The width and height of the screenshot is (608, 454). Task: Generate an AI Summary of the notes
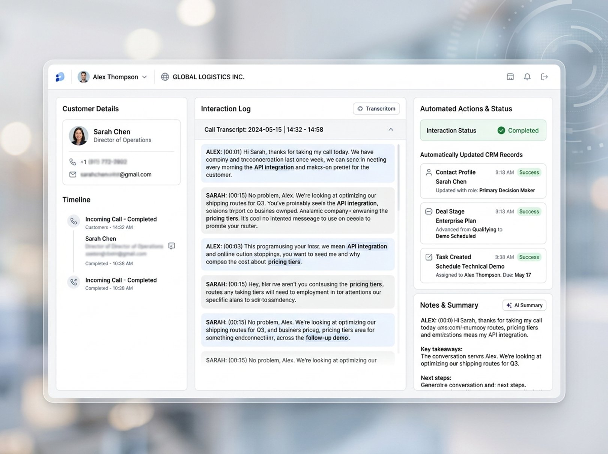pyautogui.click(x=524, y=305)
